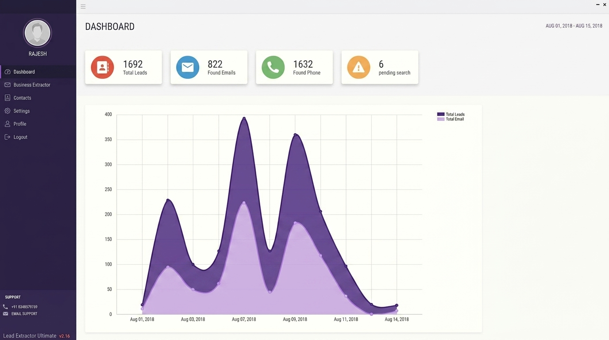
Task: Click the user avatar above RAJESH
Action: pos(38,33)
